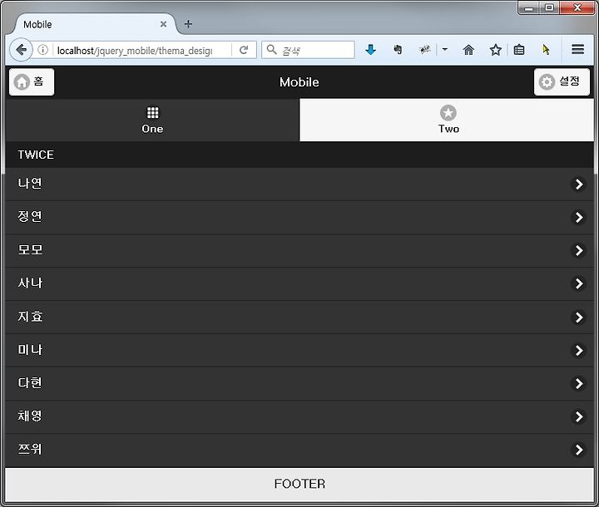Click the localhost URL address field
The width and height of the screenshot is (599, 507).
135,50
